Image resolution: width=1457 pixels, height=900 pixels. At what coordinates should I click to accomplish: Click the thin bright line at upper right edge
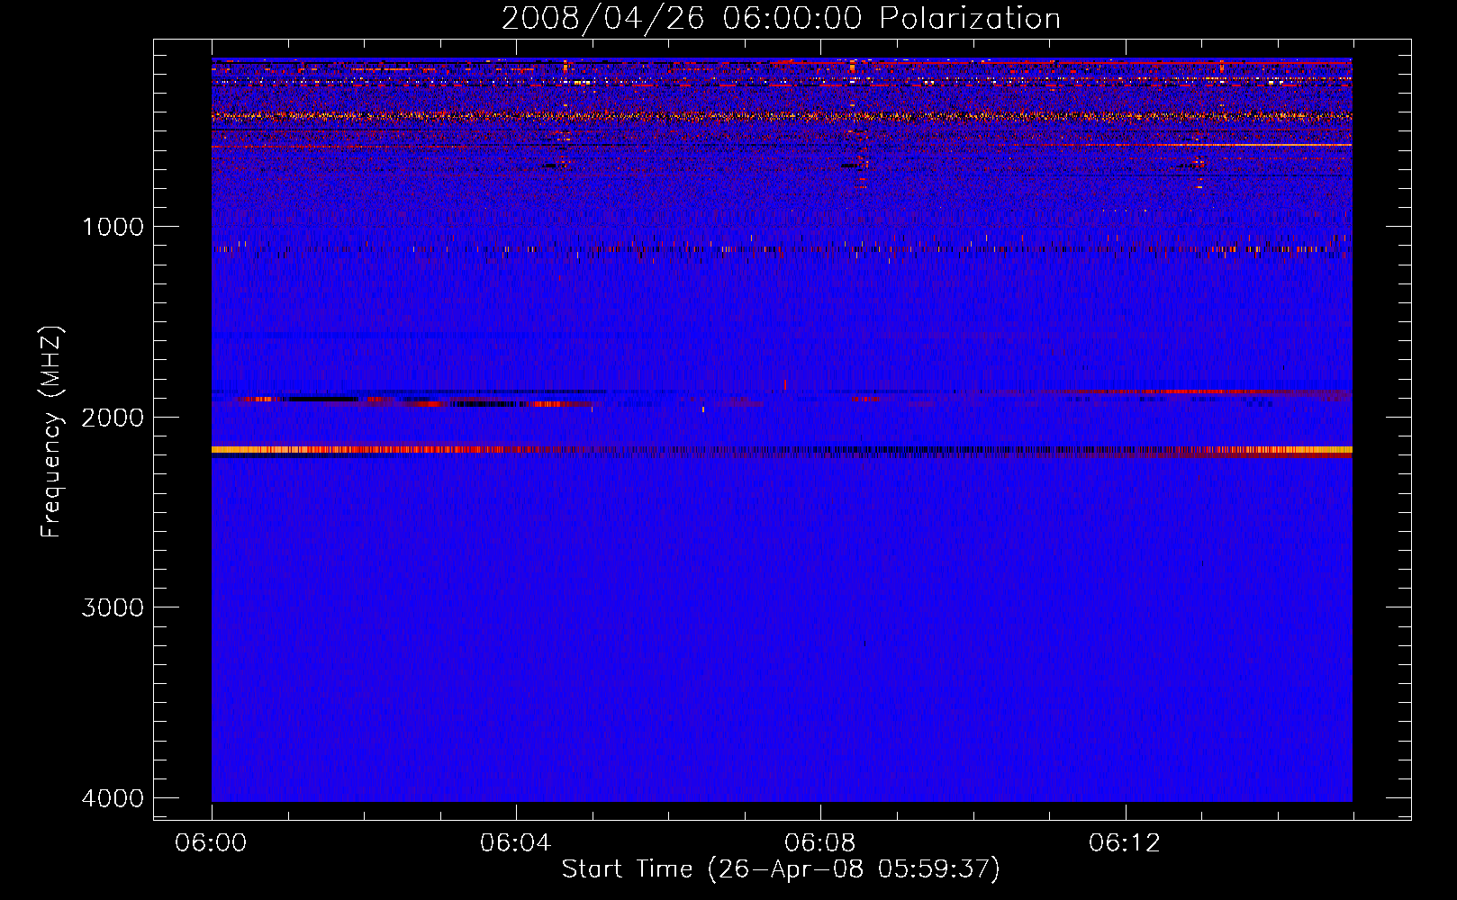(1279, 145)
